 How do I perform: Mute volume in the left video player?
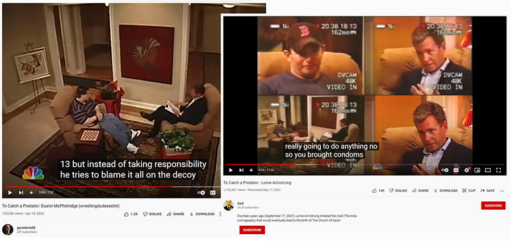[x=32, y=192]
